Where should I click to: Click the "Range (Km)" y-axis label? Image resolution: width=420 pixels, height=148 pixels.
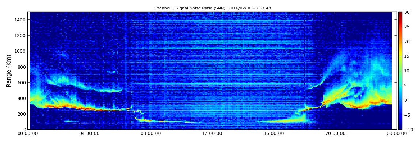pyautogui.click(x=9, y=71)
